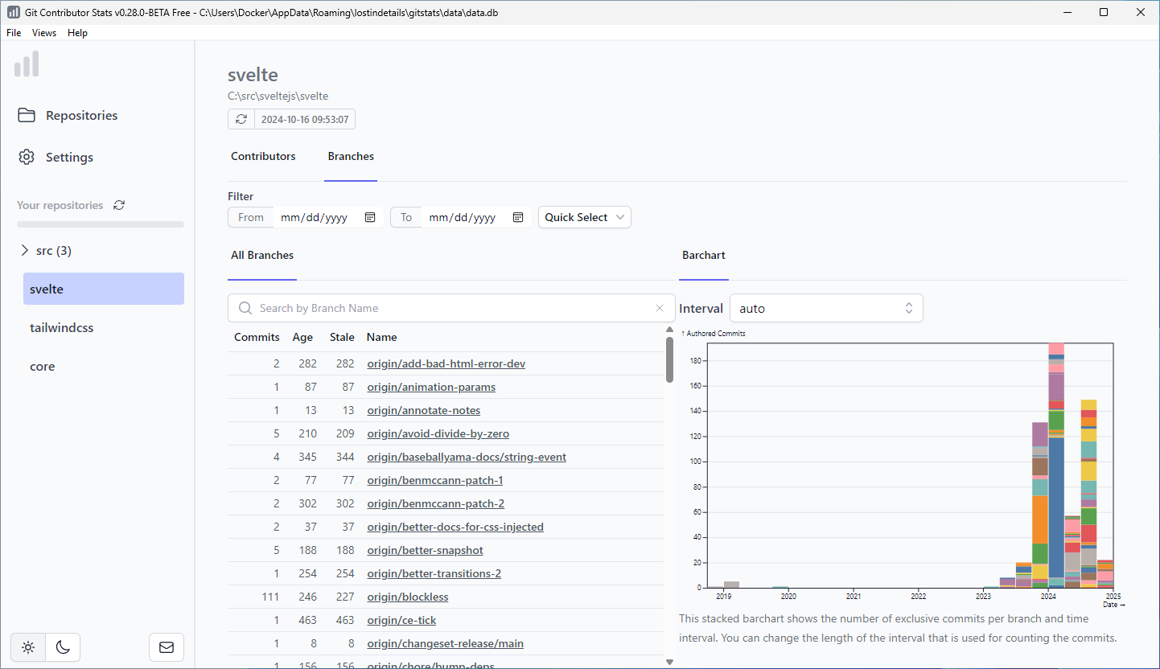Select the svelte repository
1160x669 pixels.
pyautogui.click(x=104, y=289)
